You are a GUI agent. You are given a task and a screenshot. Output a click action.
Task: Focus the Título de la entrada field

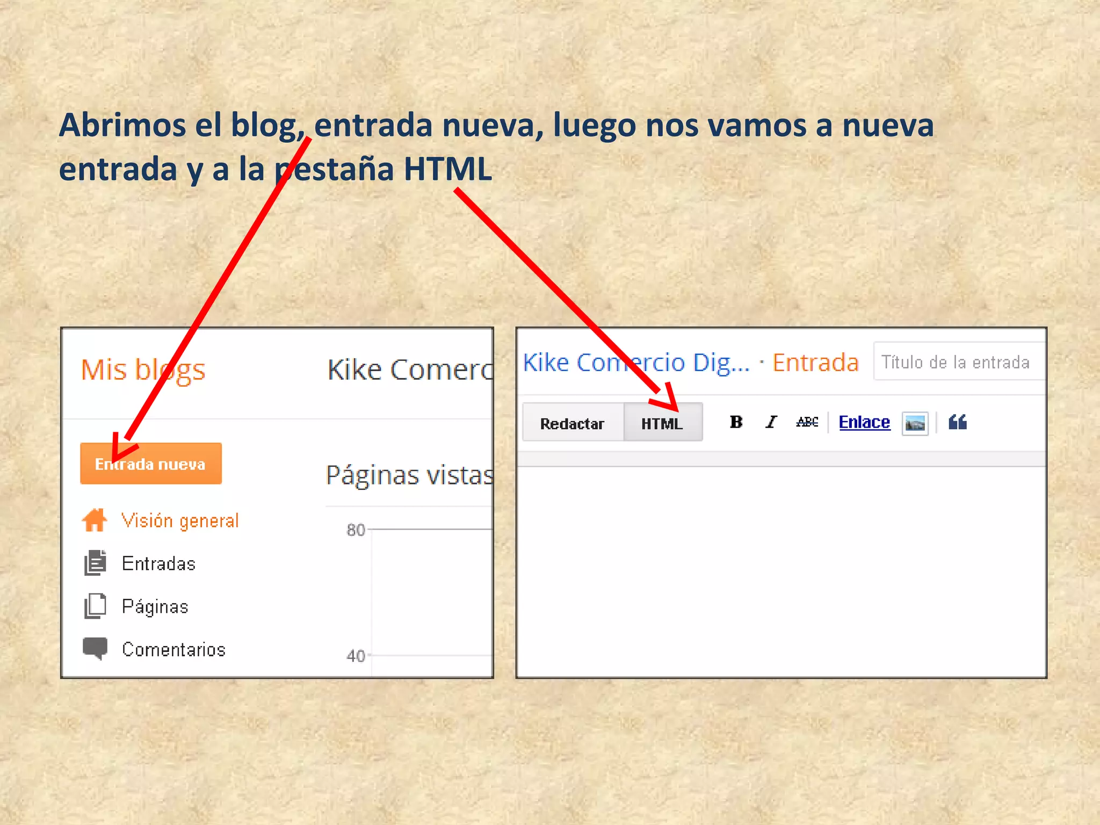[x=959, y=361]
